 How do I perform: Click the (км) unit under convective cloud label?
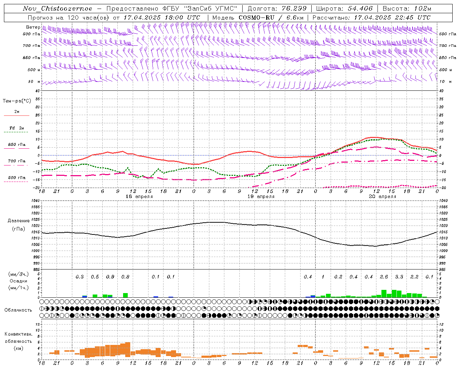[x=18, y=348]
